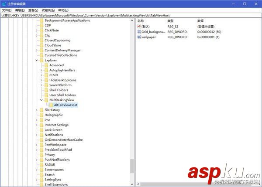Maximize the Registry Editor window
Screen dimensions: 262x187
pyautogui.click(x=245, y=3)
